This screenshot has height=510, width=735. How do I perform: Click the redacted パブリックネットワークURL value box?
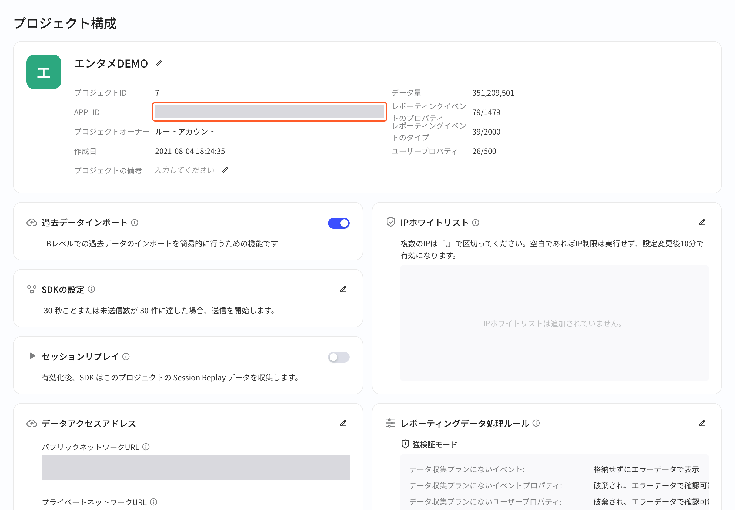pyautogui.click(x=196, y=468)
